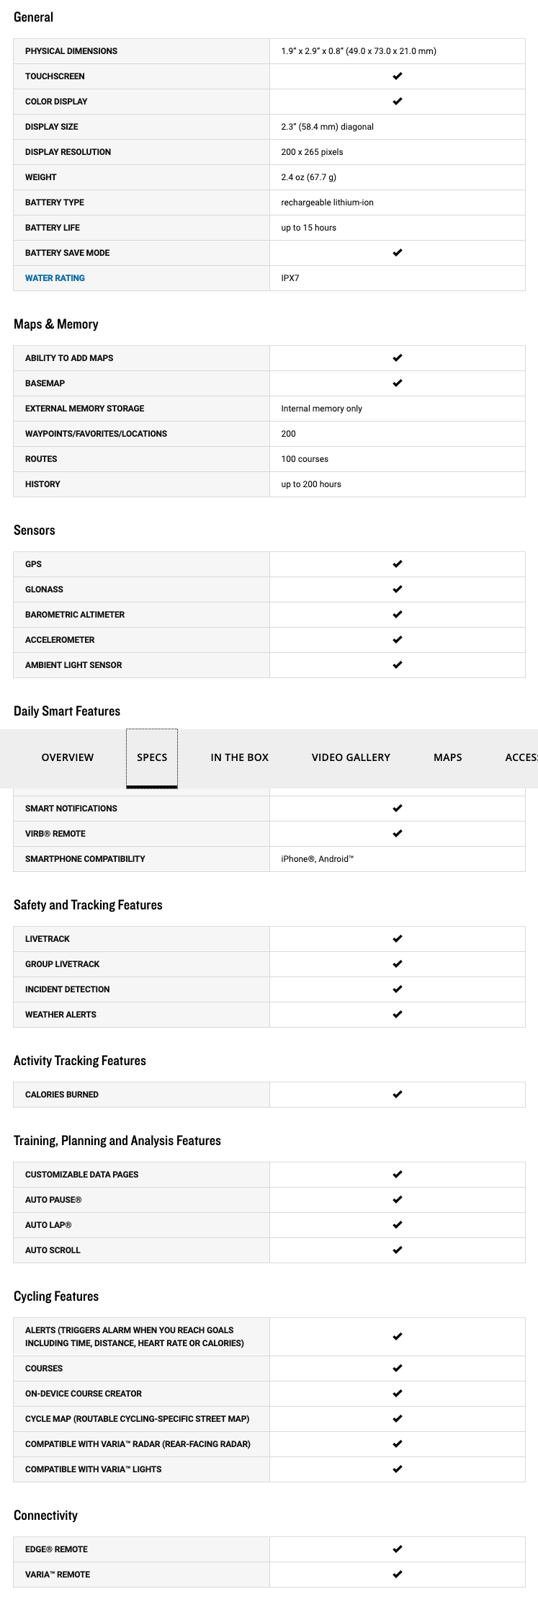Switch to the Overview tab
The image size is (538, 1602).
coord(68,757)
